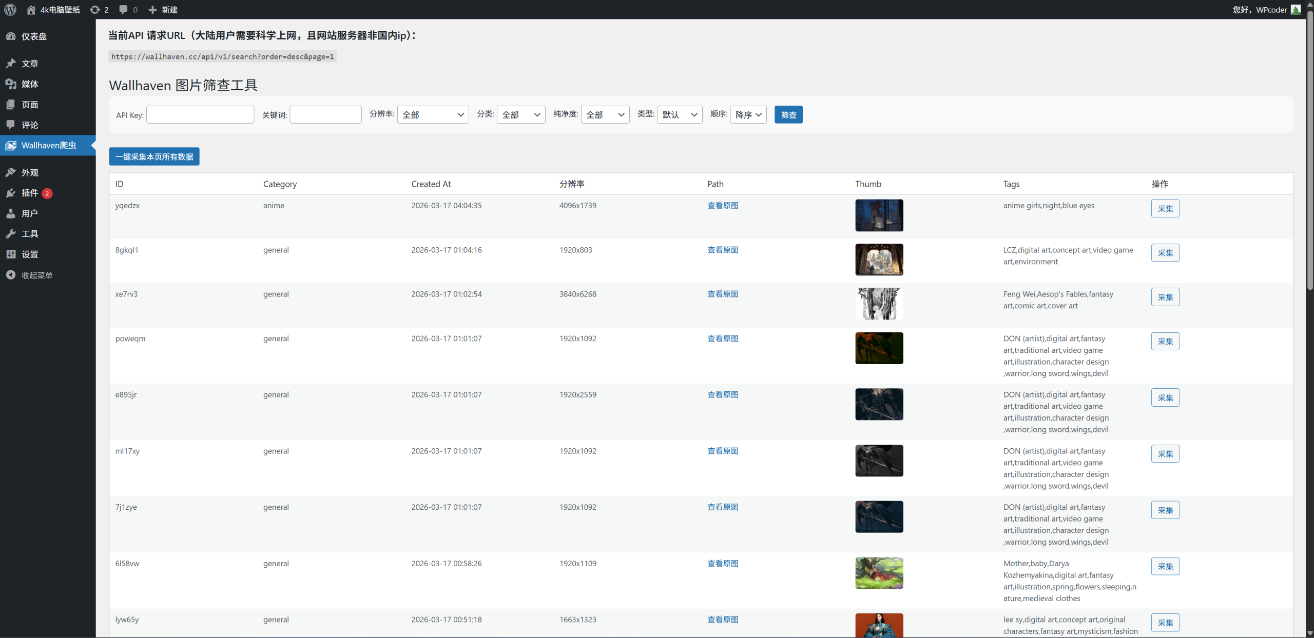Open 仪表盘 dashboard icon in sidebar

11,36
